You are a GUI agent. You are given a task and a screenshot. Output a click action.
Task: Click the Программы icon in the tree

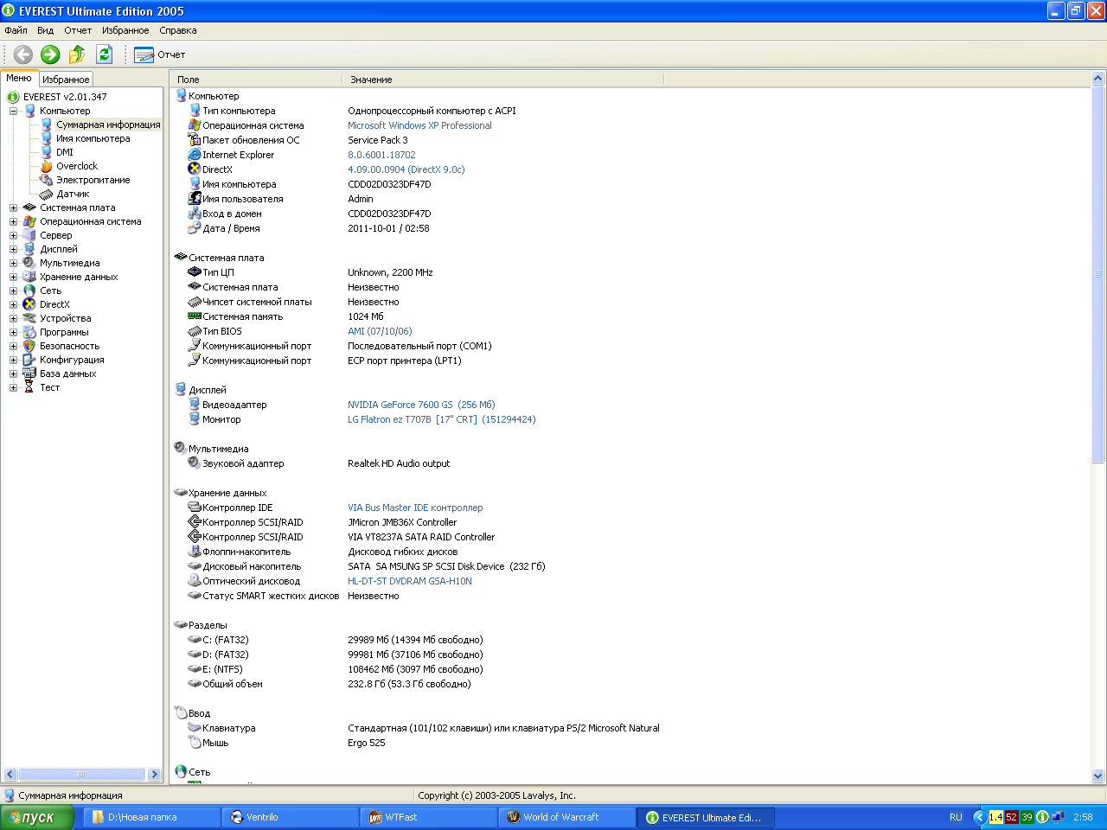(x=29, y=332)
